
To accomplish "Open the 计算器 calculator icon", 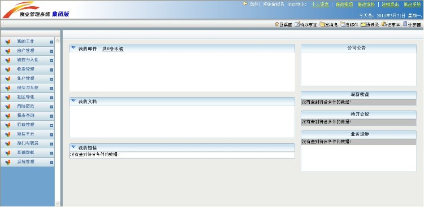I will point(405,25).
